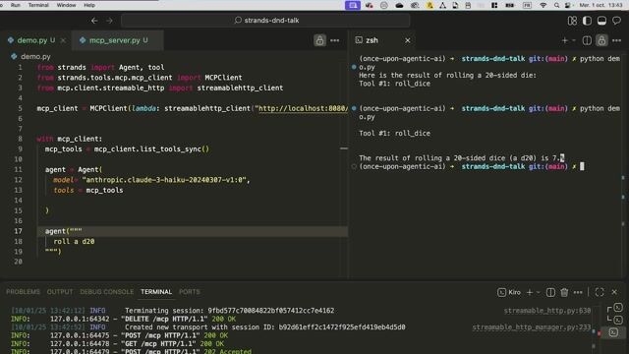Open the localhost:8080 URL in the code

coord(303,108)
